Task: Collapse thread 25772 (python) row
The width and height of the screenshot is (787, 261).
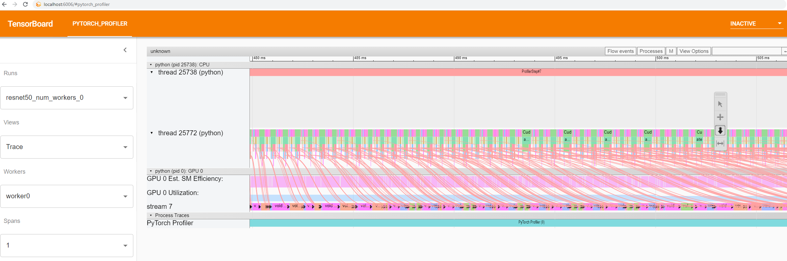Action: tap(152, 133)
